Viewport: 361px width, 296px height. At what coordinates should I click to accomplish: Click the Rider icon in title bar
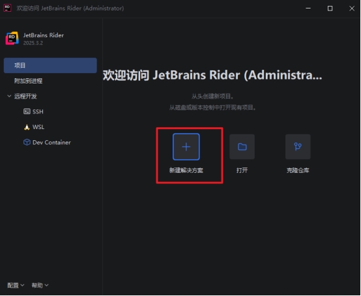(x=7, y=8)
